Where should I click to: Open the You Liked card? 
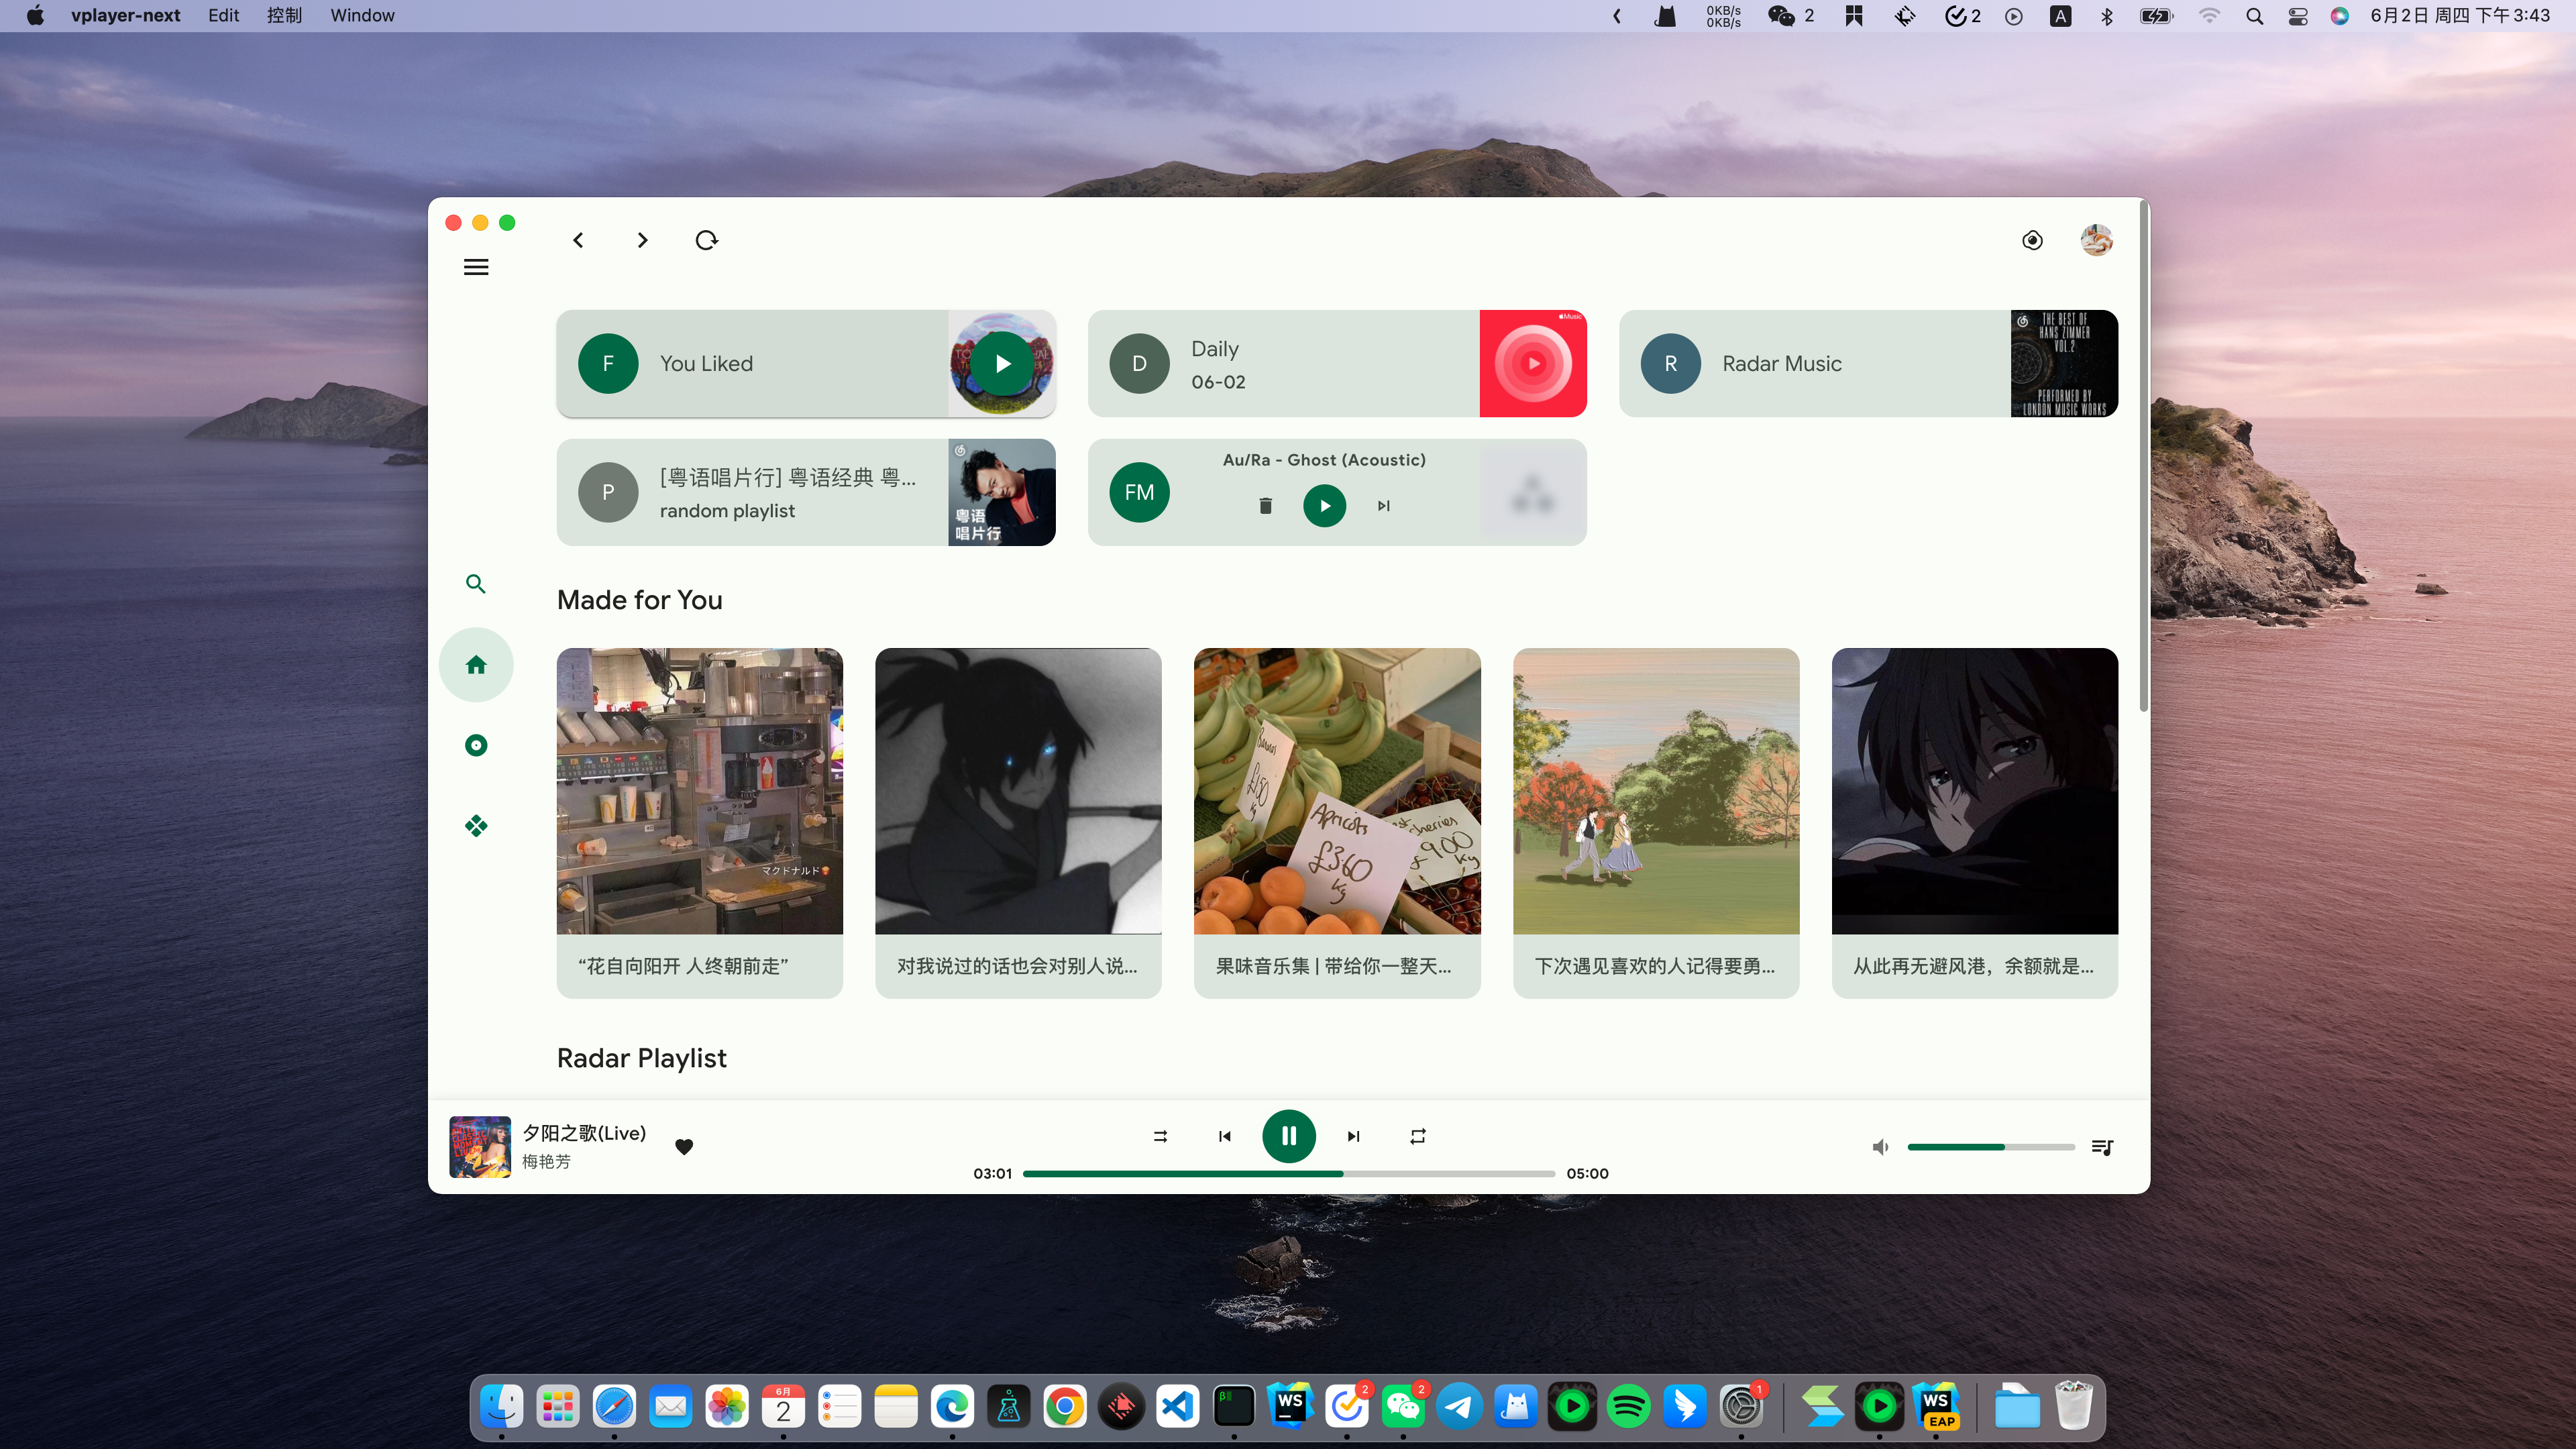coord(806,364)
